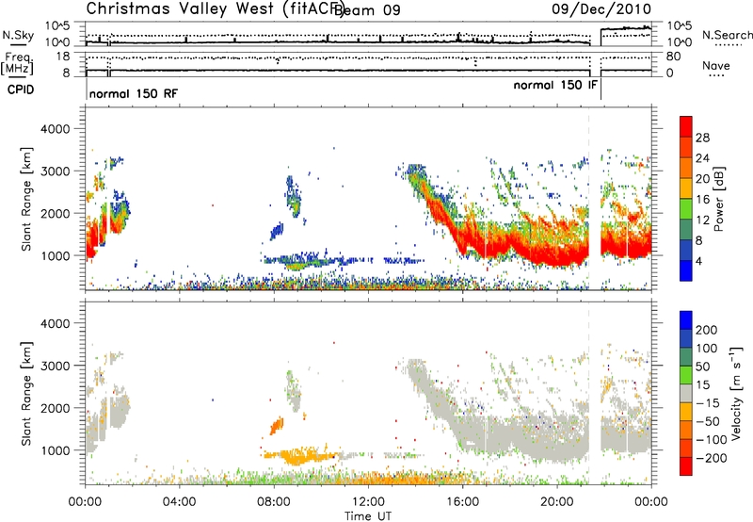Click the 16 label on Power colorbar
Screen dimensions: 753x522
coord(702,200)
